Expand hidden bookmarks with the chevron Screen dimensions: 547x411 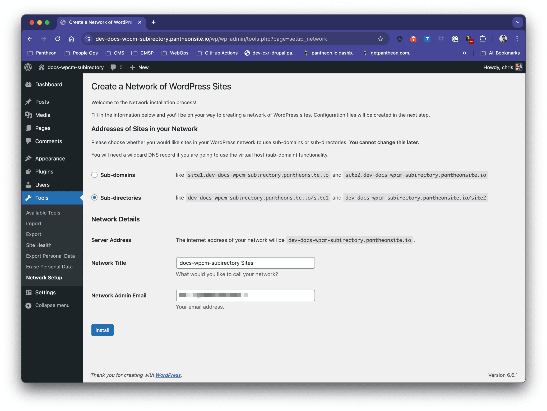click(x=465, y=53)
